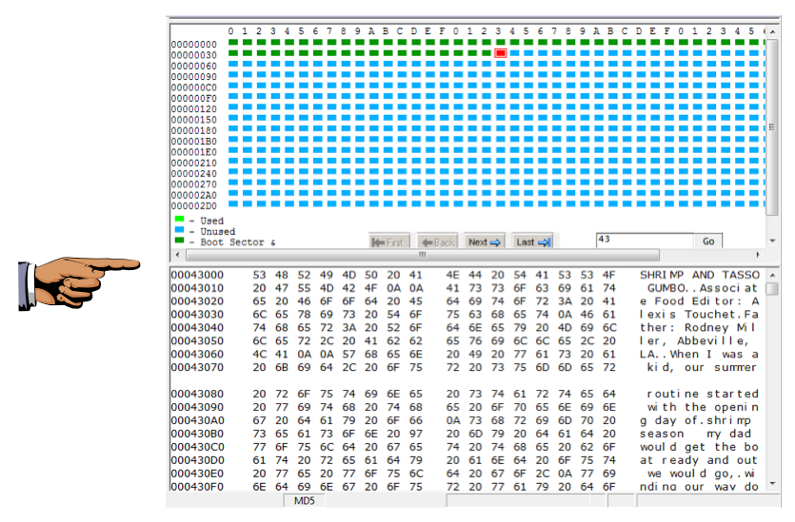This screenshot has height=522, width=795.
Task: Click offset row 00000060 in sector map
Action: pyautogui.click(x=193, y=67)
